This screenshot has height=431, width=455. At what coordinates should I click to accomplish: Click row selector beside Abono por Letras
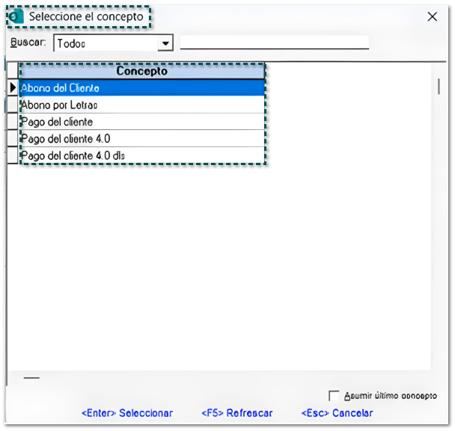(13, 105)
